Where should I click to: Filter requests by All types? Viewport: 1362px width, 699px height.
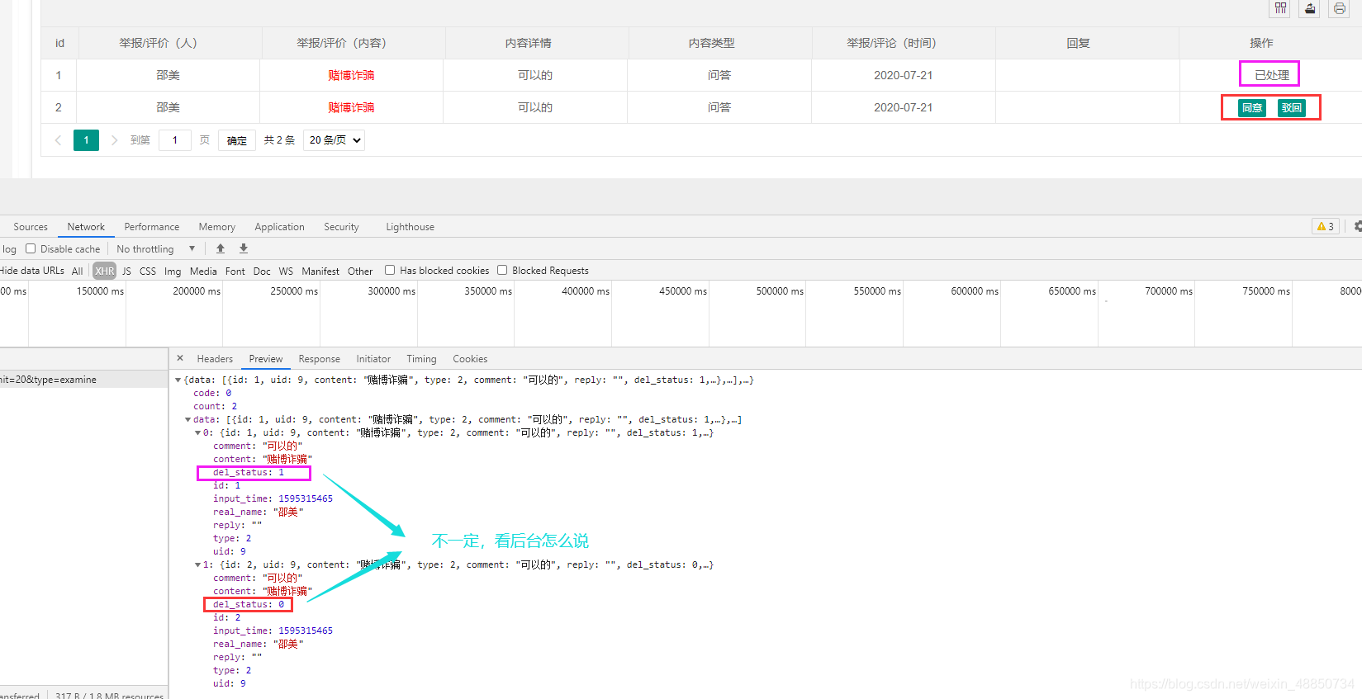pyautogui.click(x=78, y=271)
